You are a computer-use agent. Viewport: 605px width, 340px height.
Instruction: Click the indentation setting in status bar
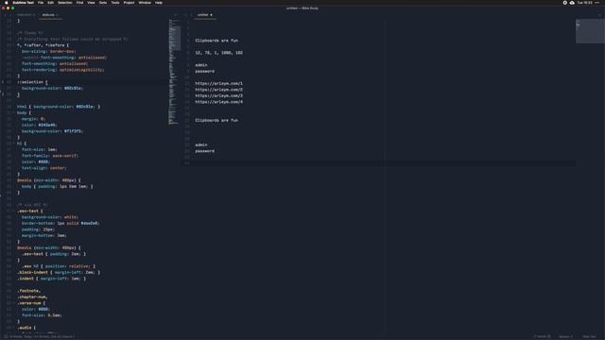pos(565,336)
